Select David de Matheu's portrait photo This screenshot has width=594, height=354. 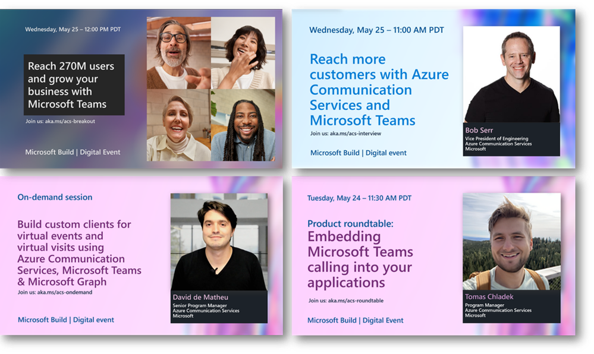coord(219,242)
